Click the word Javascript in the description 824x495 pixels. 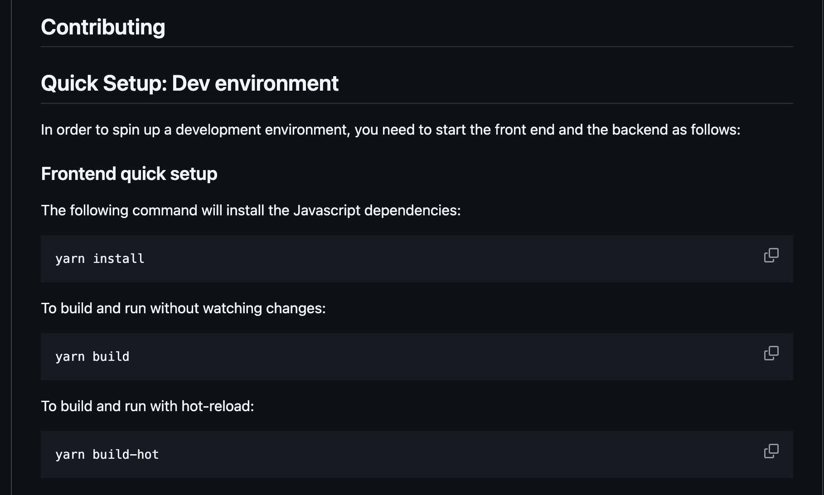[327, 210]
